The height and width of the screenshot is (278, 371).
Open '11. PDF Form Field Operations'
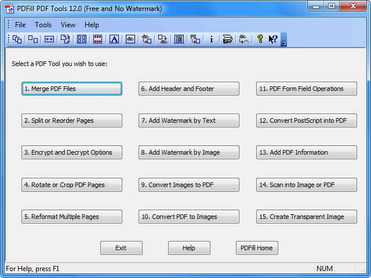tap(307, 89)
